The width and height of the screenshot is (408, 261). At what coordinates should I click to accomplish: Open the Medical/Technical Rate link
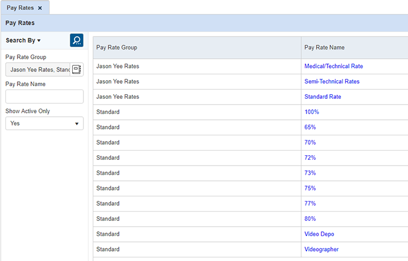(333, 66)
